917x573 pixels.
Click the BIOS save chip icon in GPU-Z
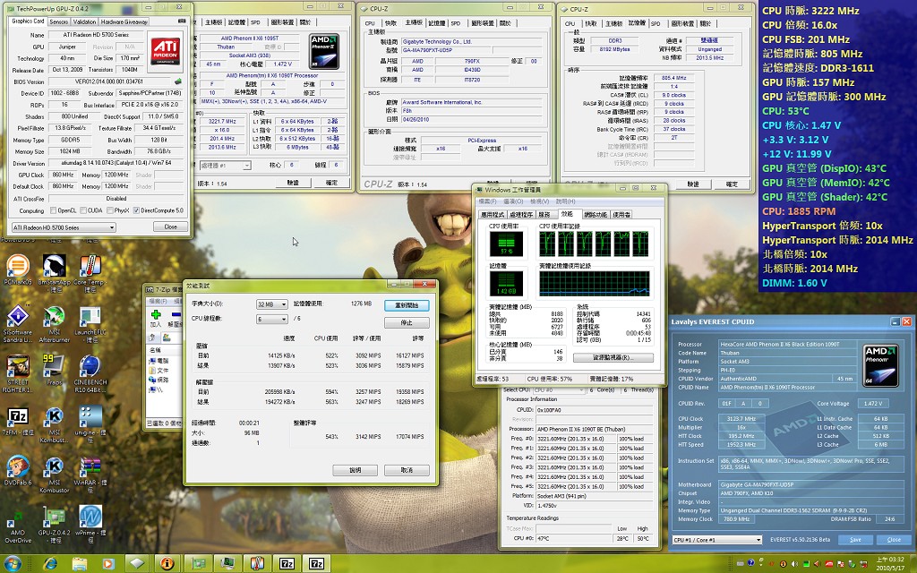point(178,81)
